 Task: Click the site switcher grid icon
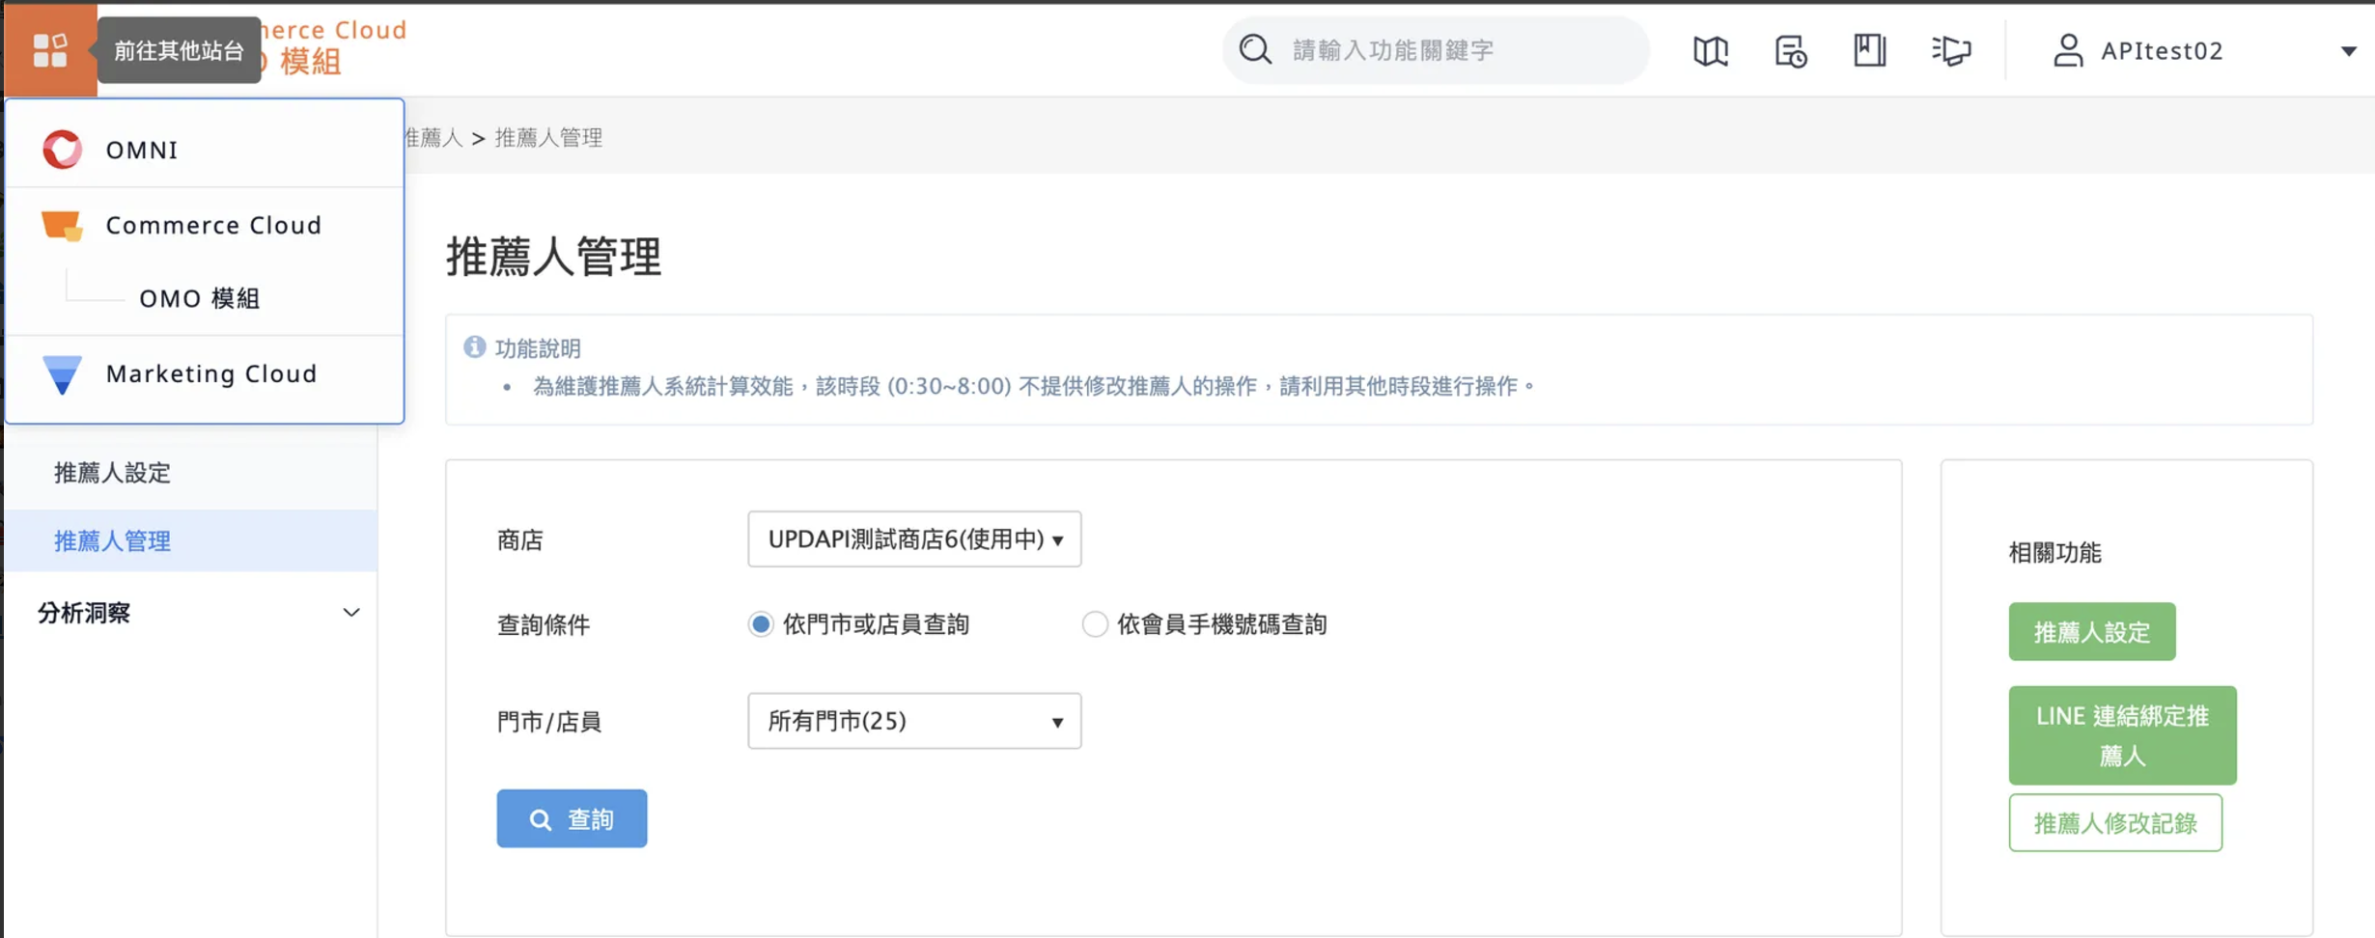(x=49, y=50)
